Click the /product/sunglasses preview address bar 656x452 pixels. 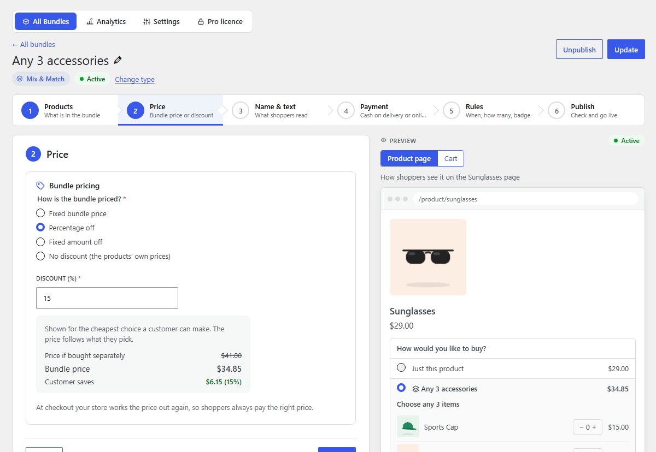click(x=525, y=199)
